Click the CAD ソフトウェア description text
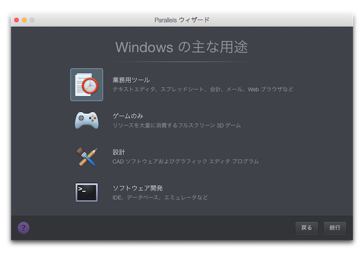The image size is (364, 254). [185, 161]
